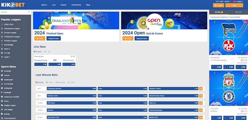
Task: Click Deposit Now for Thailand Open
Action: (54, 38)
